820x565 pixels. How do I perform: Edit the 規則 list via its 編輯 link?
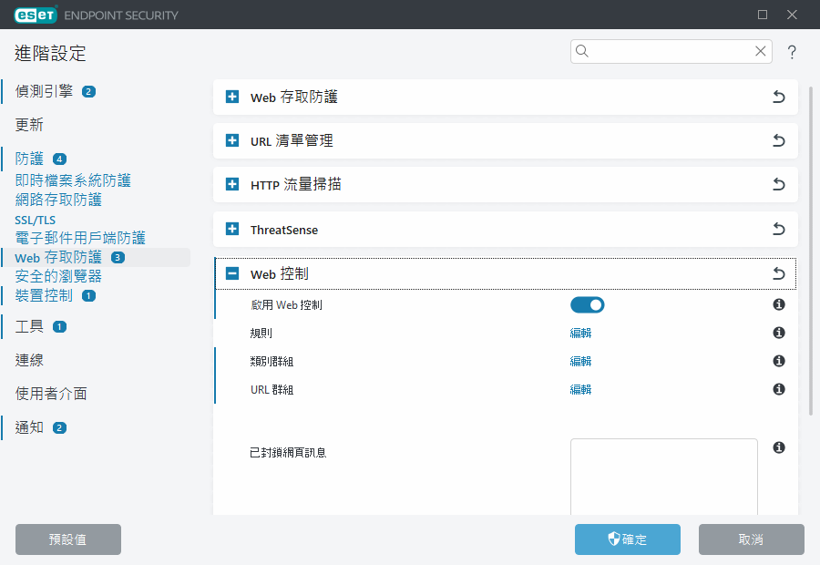[x=580, y=332]
